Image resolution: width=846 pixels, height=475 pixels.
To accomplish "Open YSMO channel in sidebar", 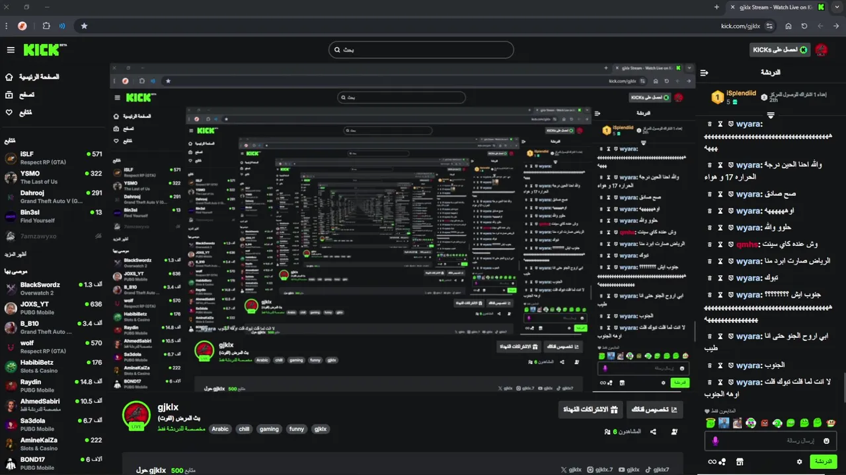I will (x=53, y=177).
